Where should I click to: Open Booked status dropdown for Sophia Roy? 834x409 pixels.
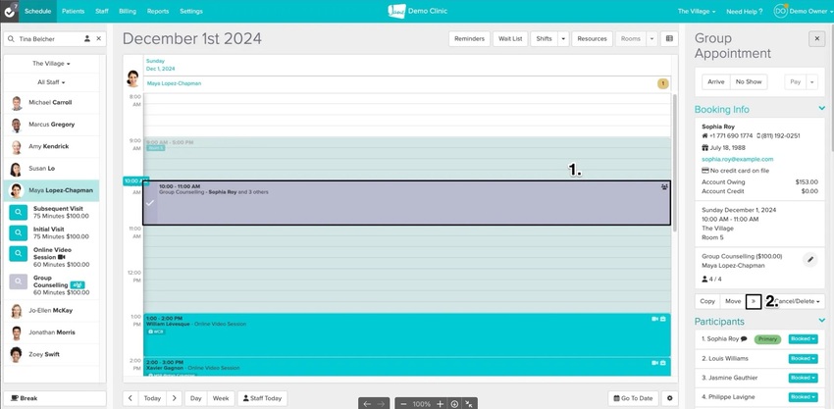(x=804, y=338)
